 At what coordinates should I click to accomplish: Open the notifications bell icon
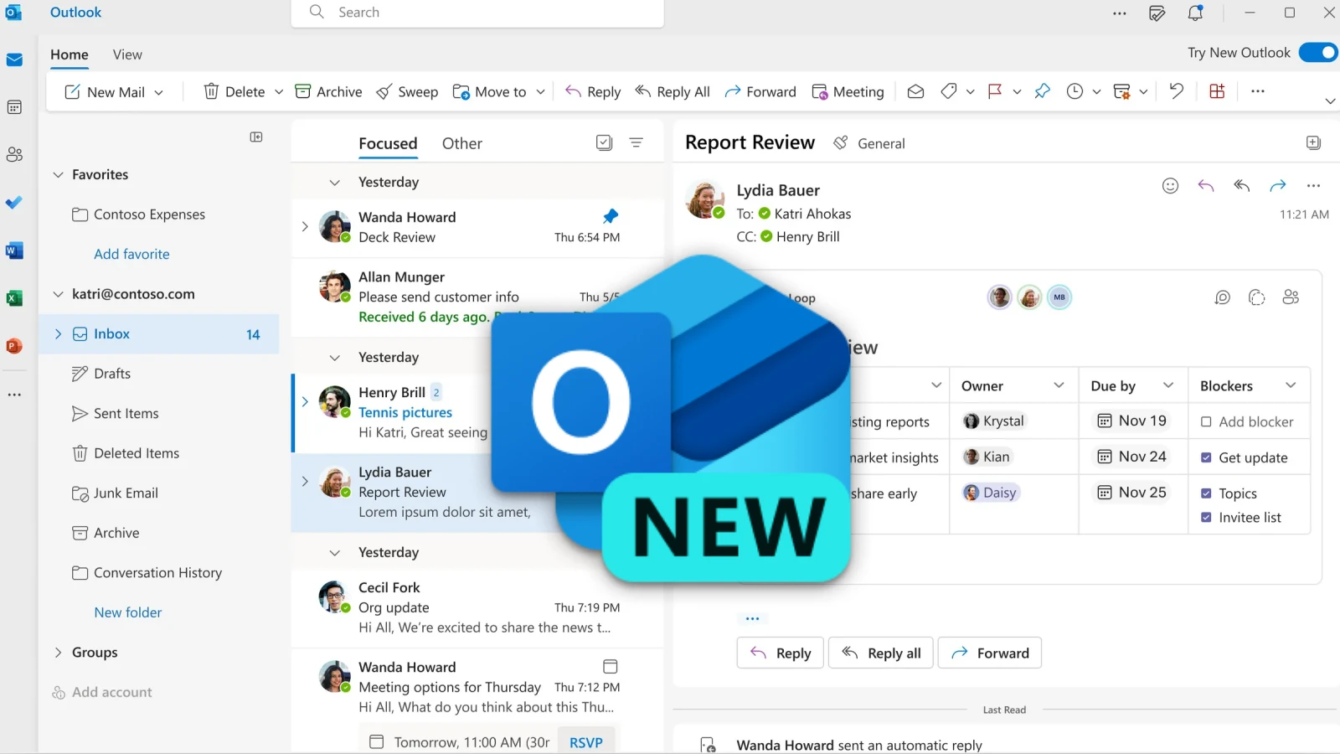[x=1195, y=13]
